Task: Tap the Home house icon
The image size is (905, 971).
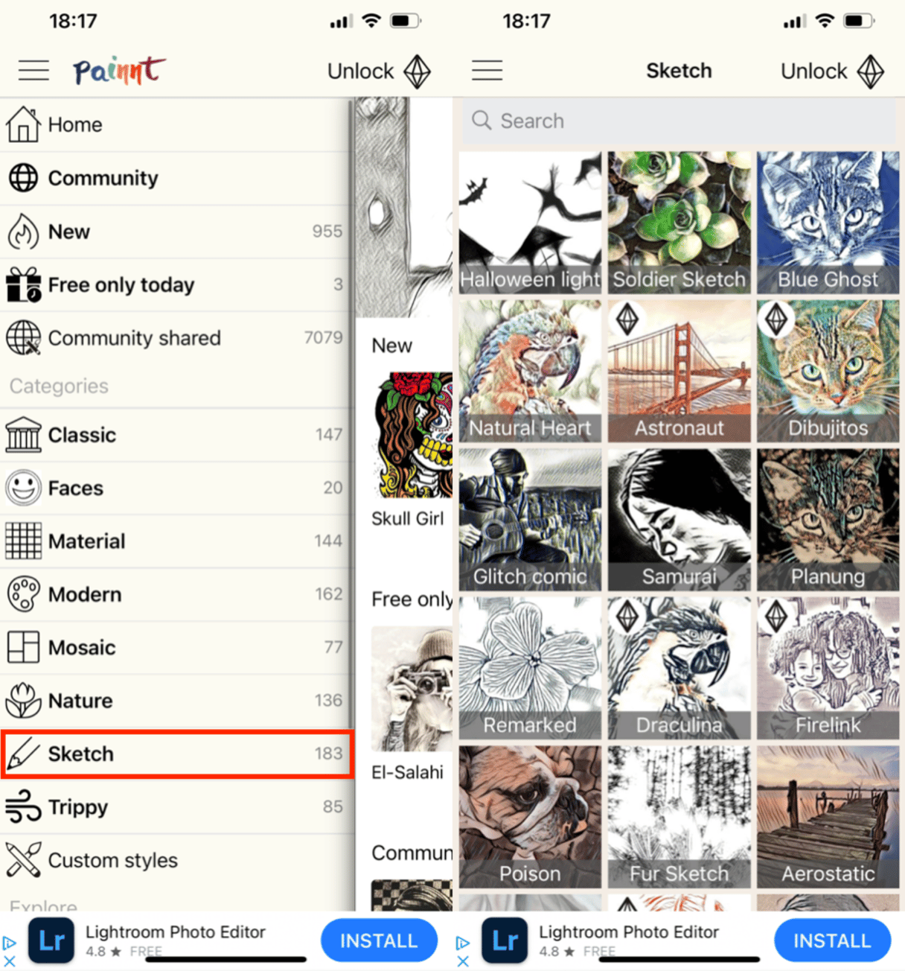Action: [23, 124]
